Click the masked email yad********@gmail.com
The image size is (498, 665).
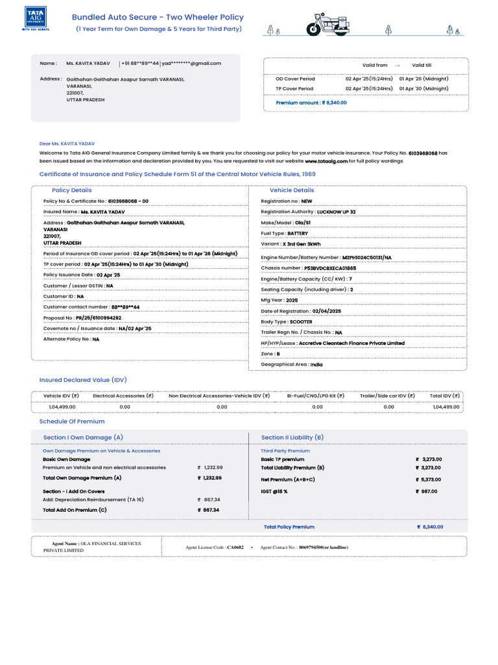191,63
